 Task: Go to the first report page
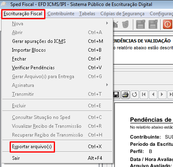(x=144, y=95)
